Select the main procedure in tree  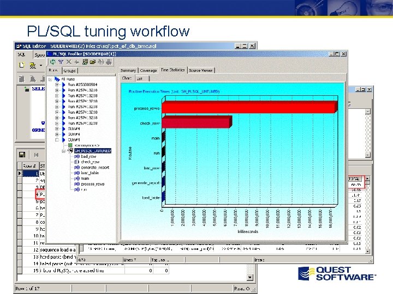click(85, 179)
